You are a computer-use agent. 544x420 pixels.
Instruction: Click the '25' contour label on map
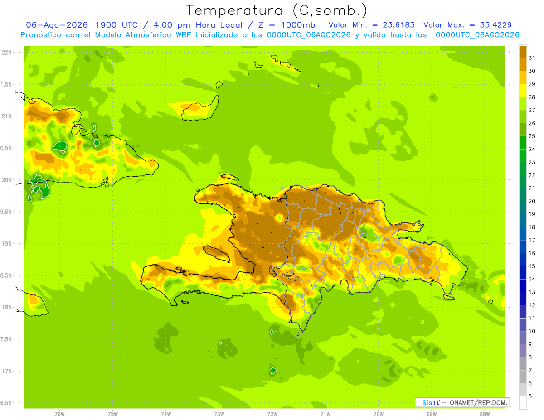38,176
